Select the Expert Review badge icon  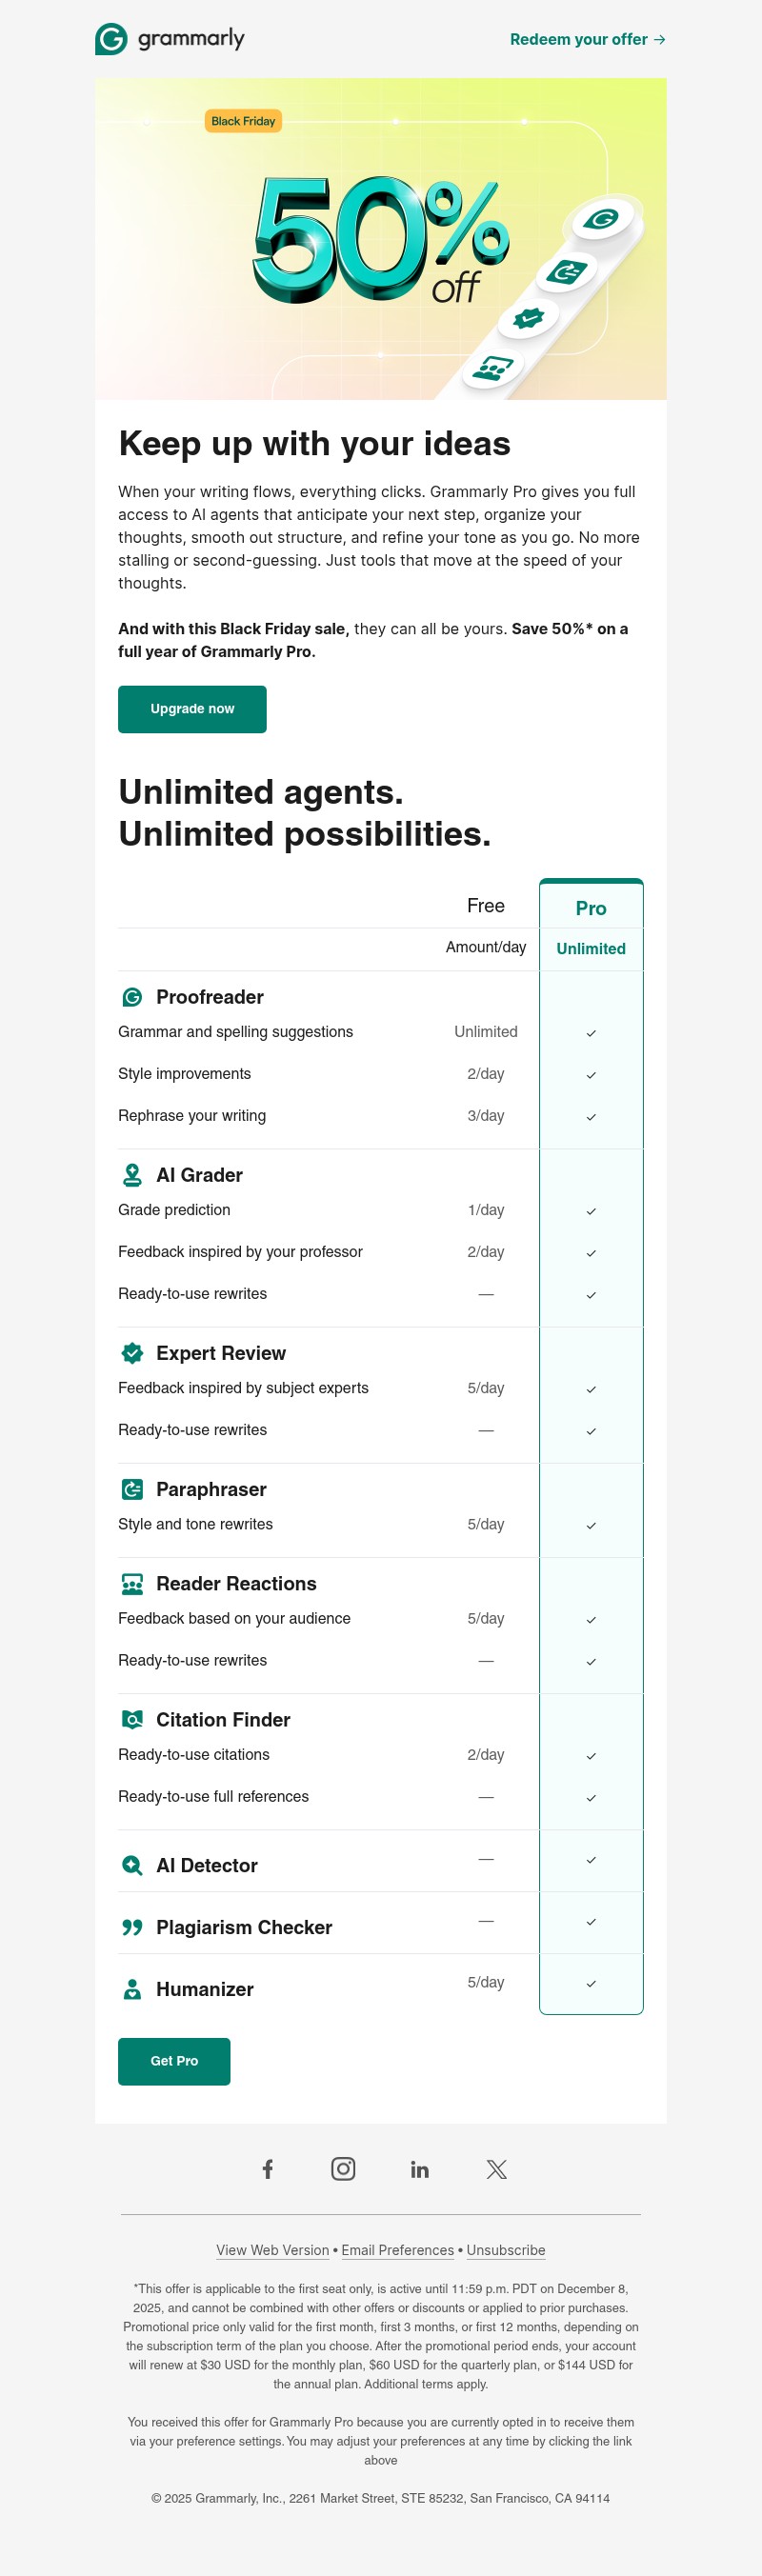[131, 1353]
